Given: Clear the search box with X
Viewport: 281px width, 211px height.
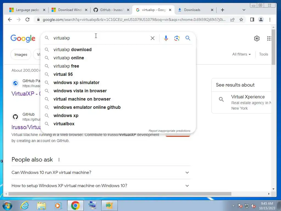Looking at the screenshot, I should coord(153,38).
